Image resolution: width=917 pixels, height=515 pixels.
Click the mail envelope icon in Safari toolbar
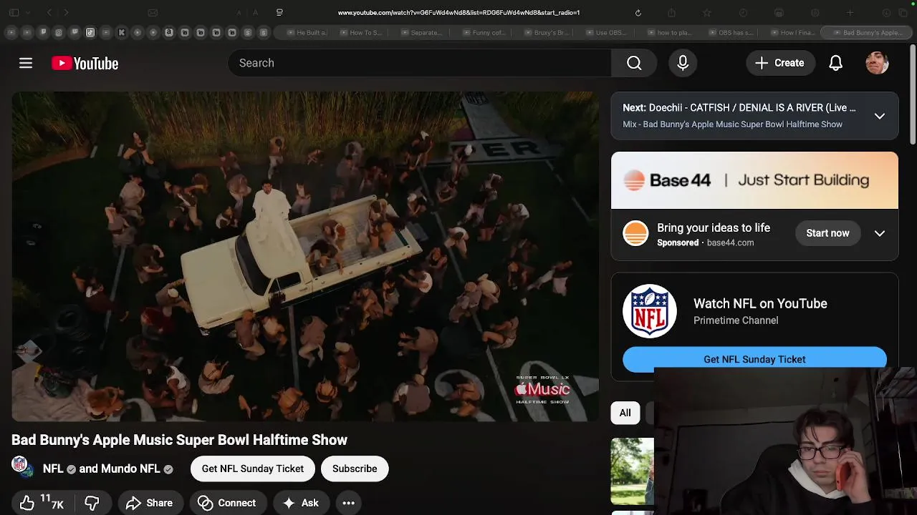coord(153,13)
